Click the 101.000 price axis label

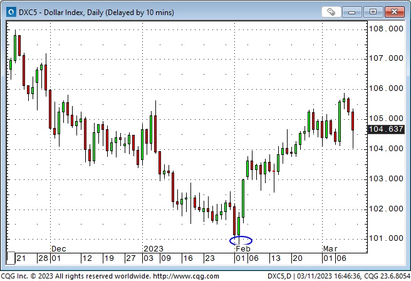click(x=386, y=238)
